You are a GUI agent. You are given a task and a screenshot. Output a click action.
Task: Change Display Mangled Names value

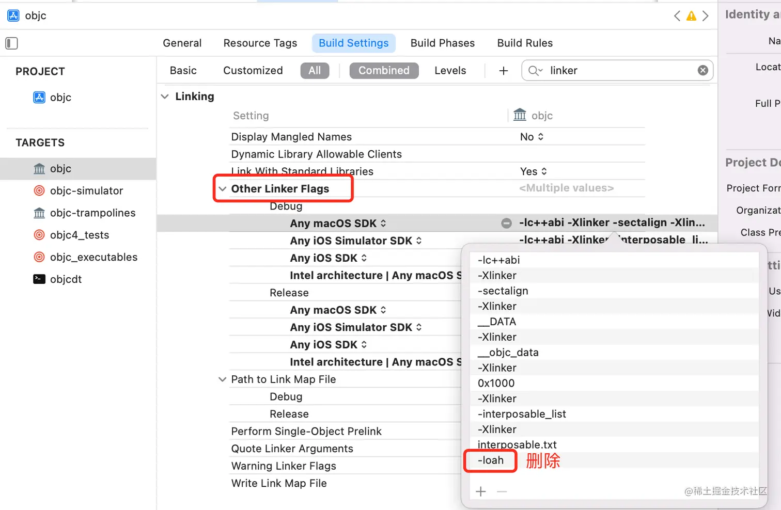point(532,137)
